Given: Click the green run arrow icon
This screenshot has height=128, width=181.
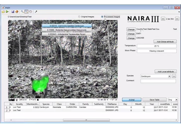Looking at the screenshot, I should pyautogui.click(x=7, y=12).
